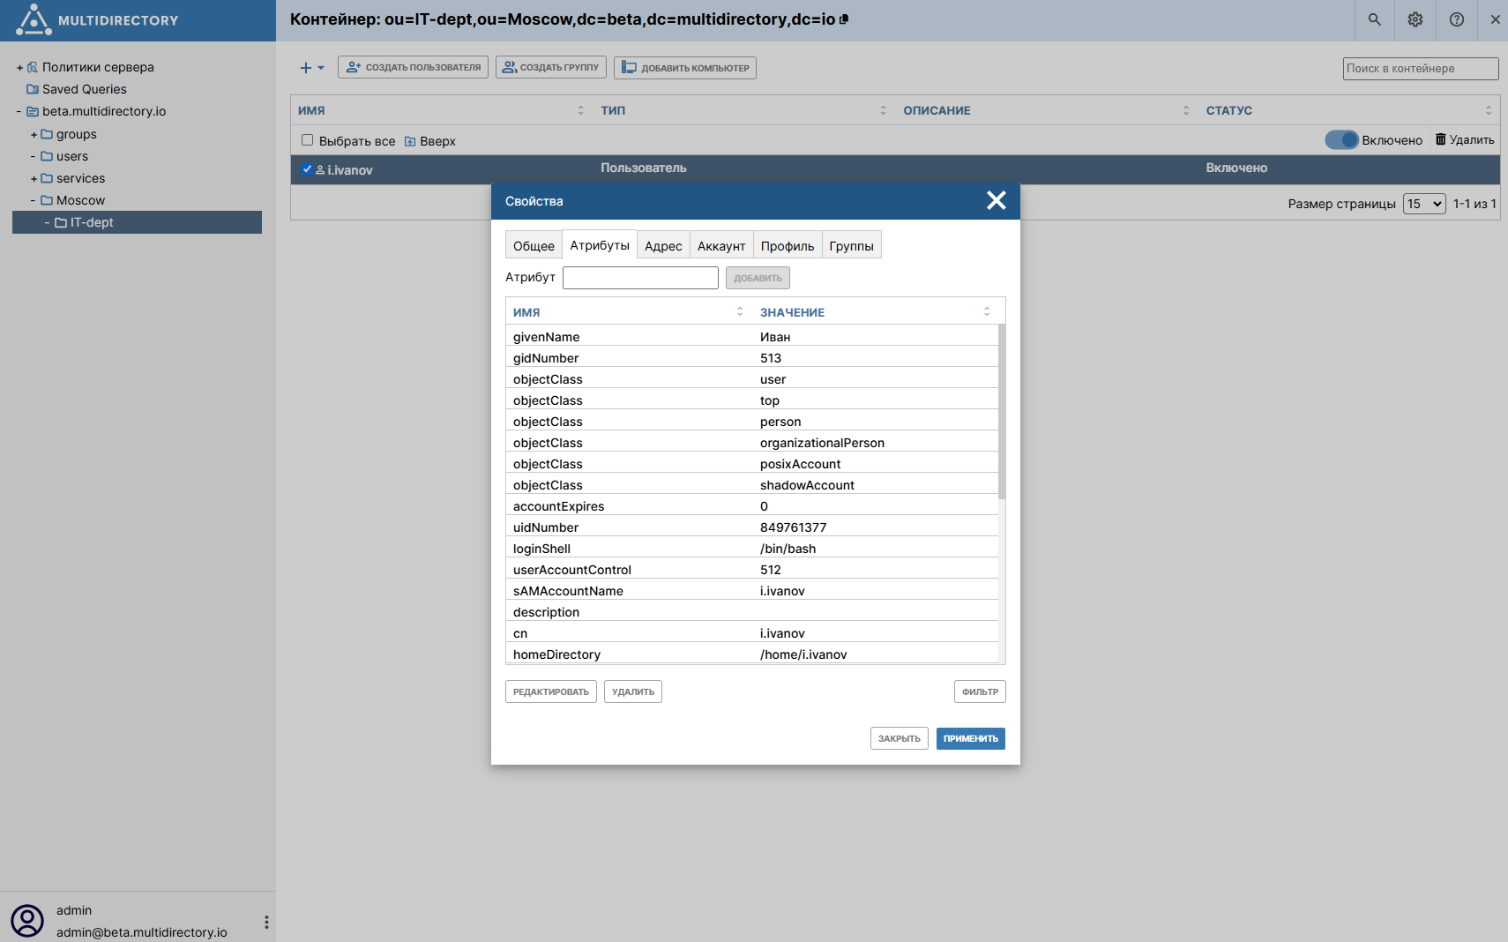
Task: Click the Атрибут input field
Action: click(x=640, y=278)
